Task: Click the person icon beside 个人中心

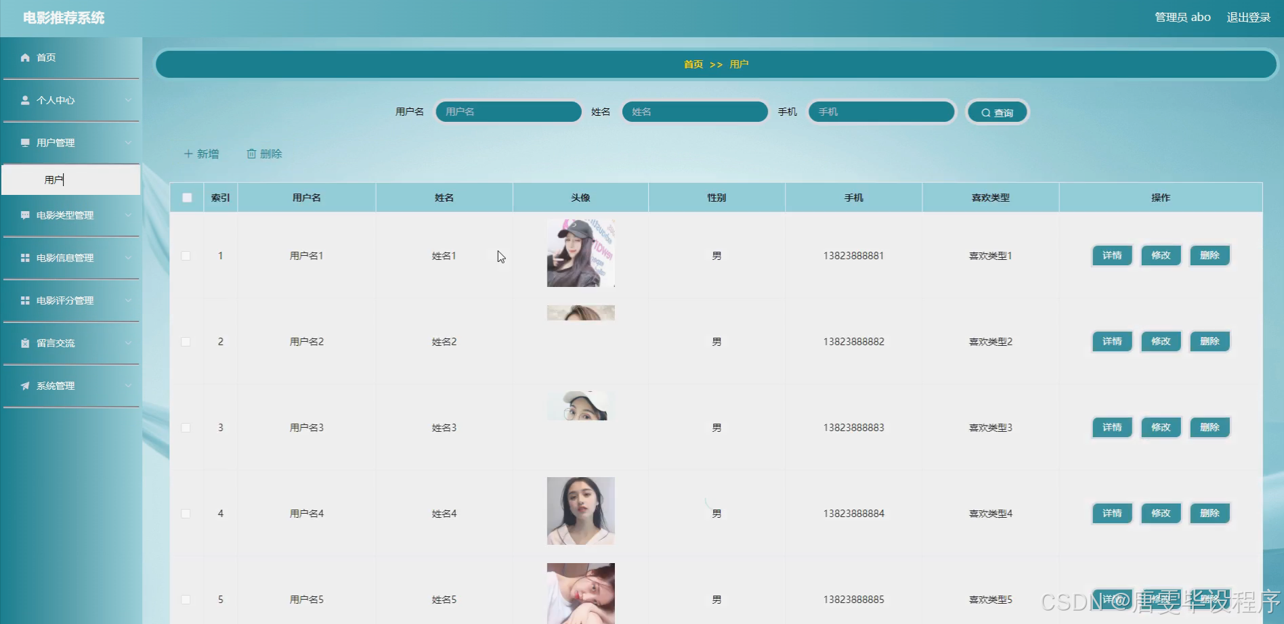Action: (x=25, y=100)
